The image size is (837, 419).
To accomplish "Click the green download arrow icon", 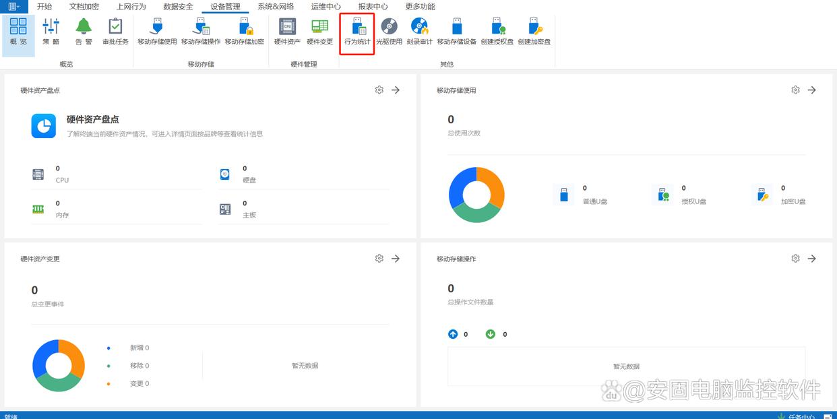I will (491, 333).
